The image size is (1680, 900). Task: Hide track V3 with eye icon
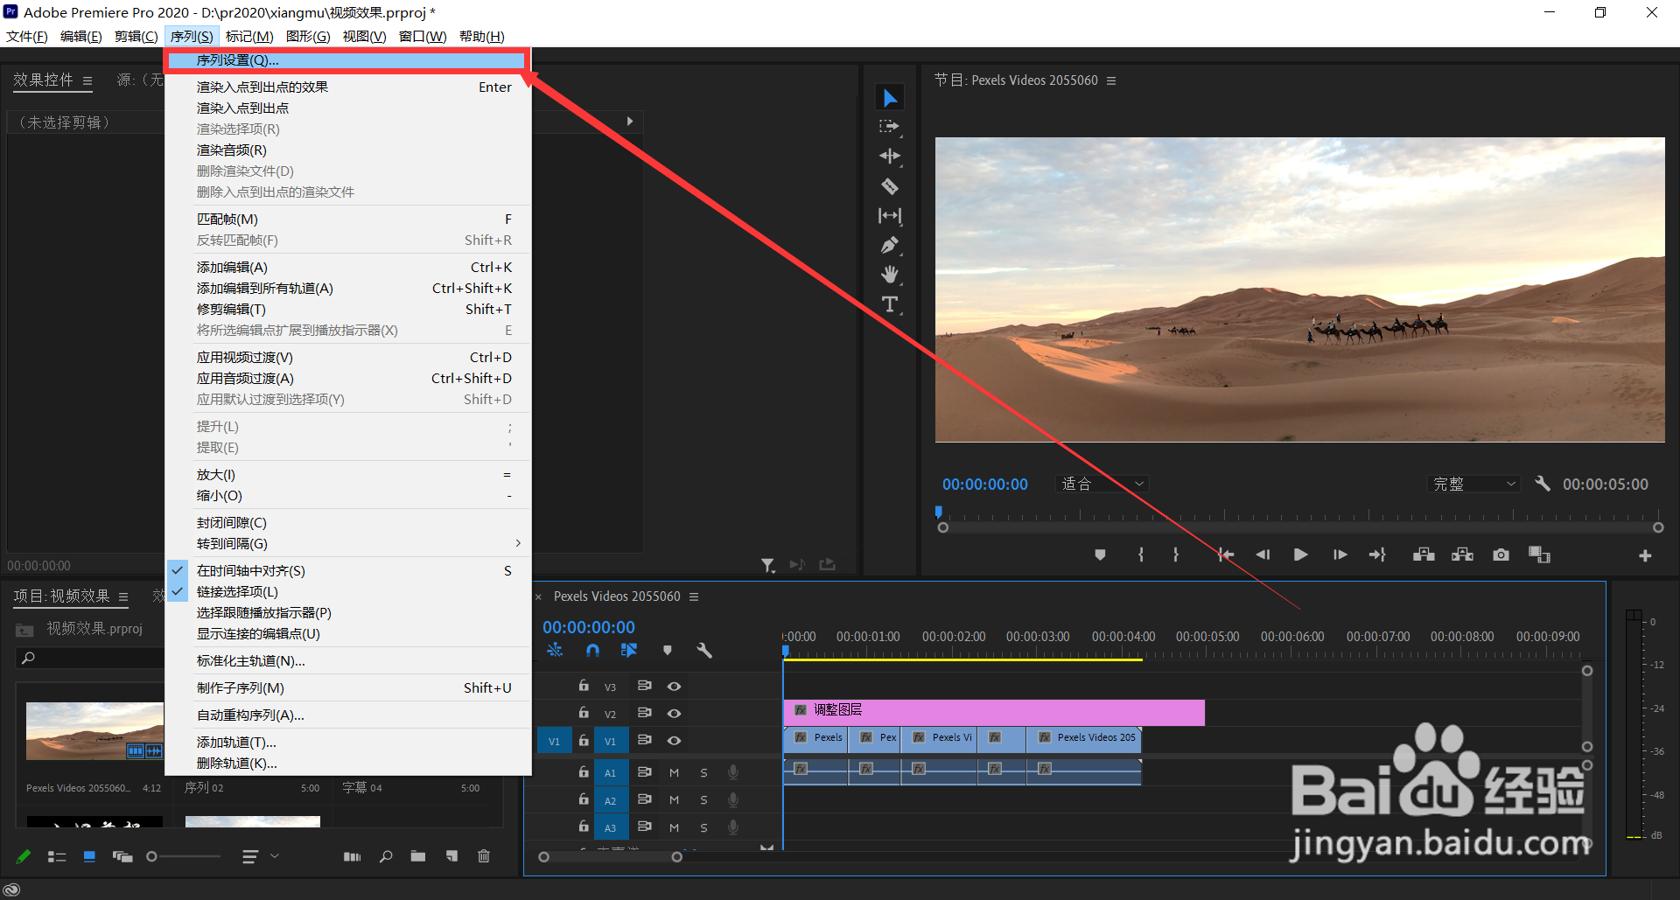674,687
